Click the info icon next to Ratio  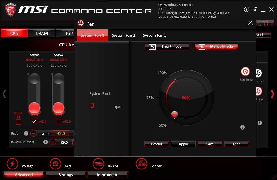26,133
